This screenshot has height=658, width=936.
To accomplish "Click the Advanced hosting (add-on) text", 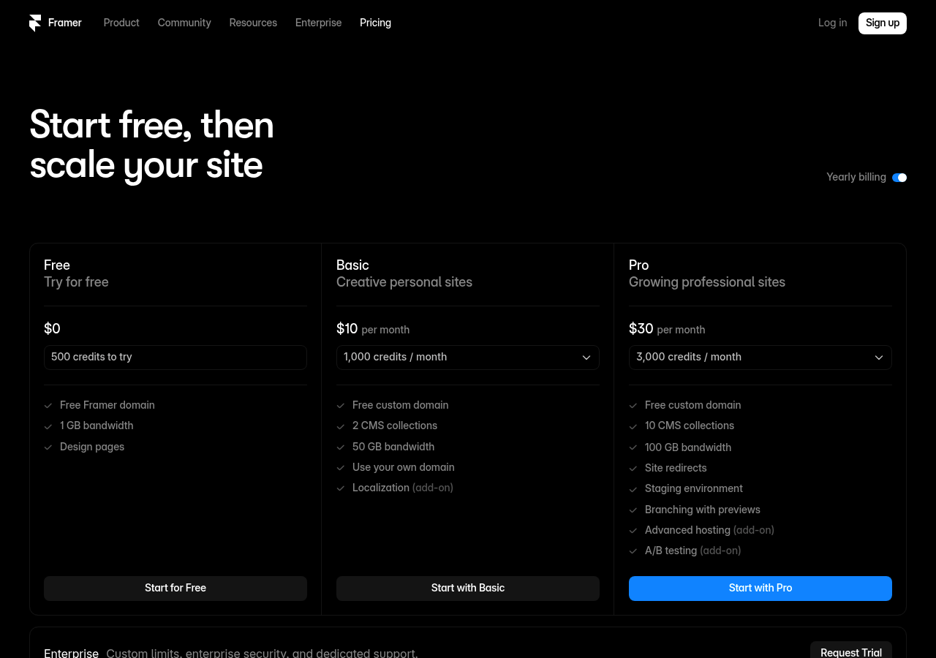I will pos(709,530).
